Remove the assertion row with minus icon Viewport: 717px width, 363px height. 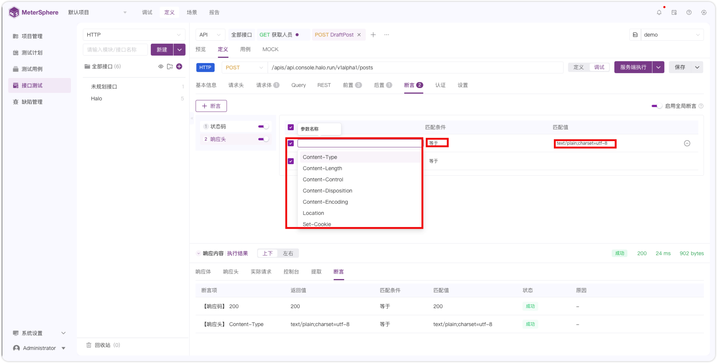pyautogui.click(x=687, y=143)
